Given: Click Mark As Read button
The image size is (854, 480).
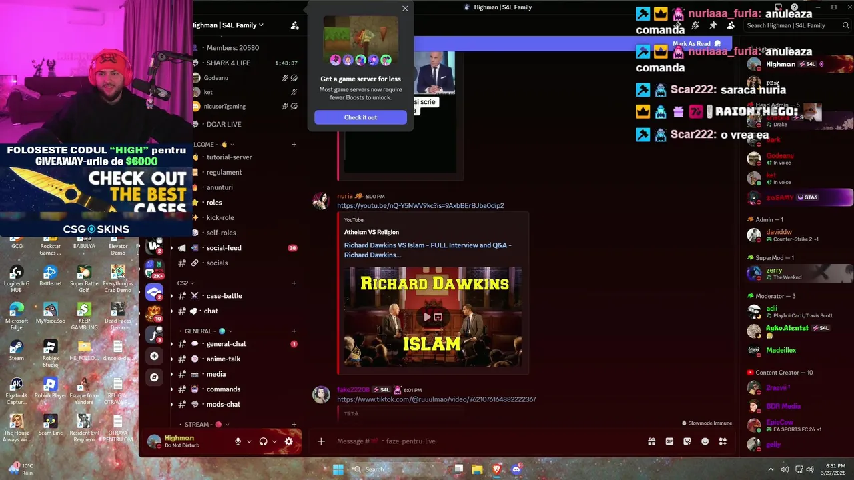Looking at the screenshot, I should coord(696,44).
